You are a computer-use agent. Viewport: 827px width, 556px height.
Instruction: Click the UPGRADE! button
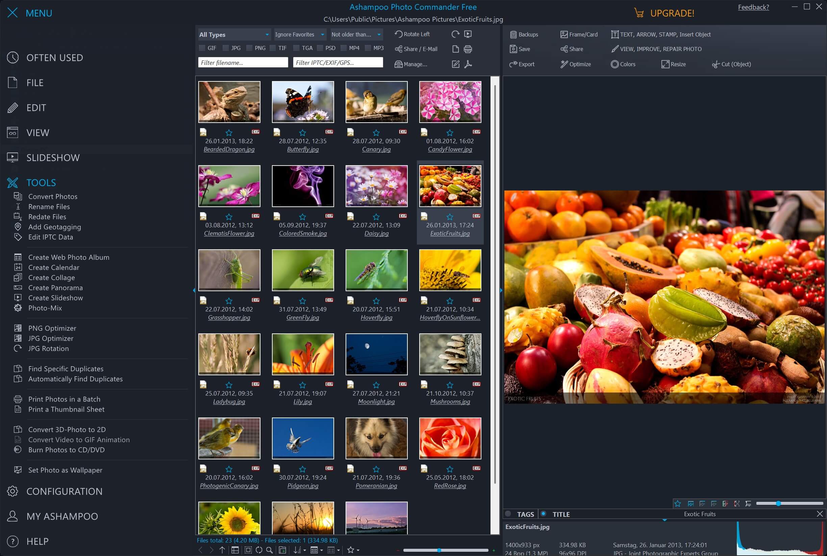[x=672, y=13]
